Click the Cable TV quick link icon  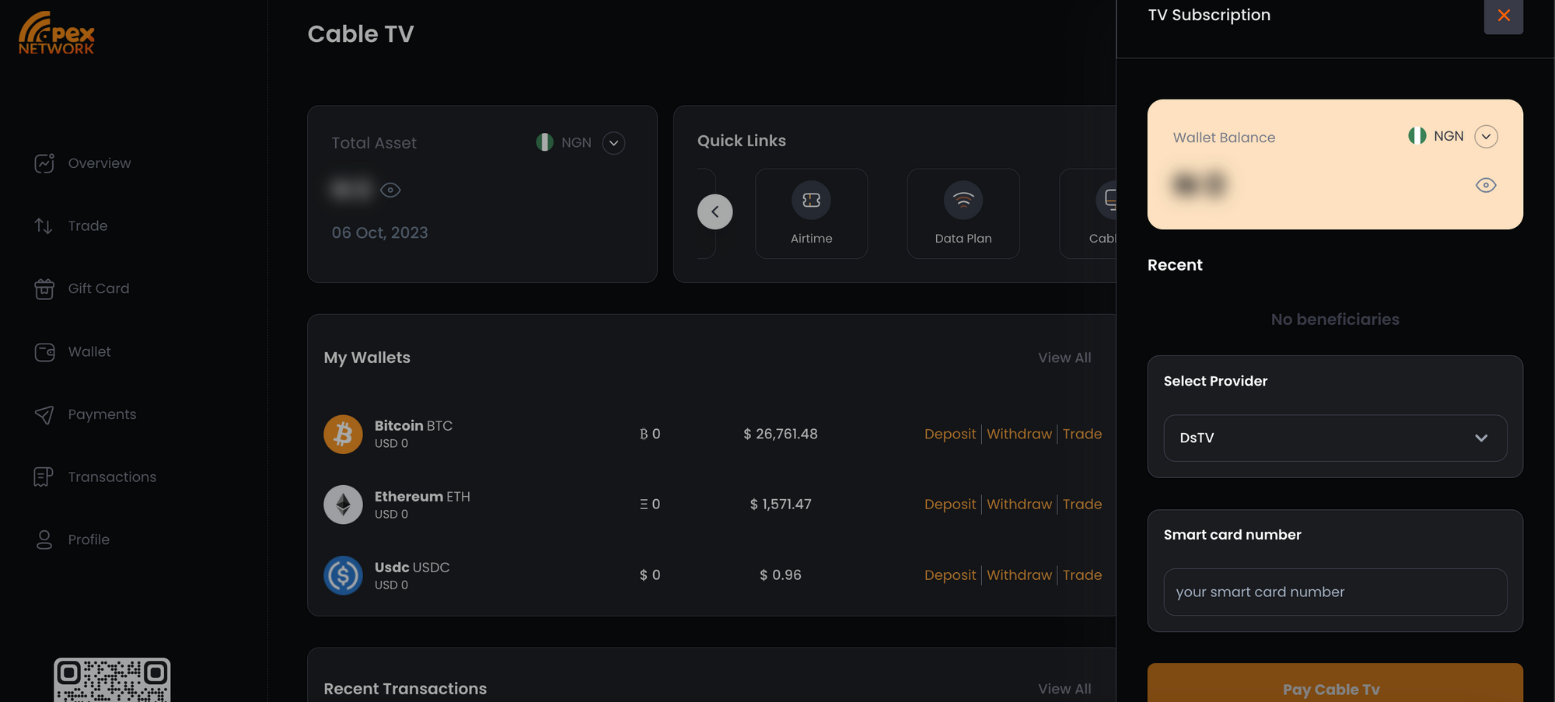pyautogui.click(x=1106, y=201)
